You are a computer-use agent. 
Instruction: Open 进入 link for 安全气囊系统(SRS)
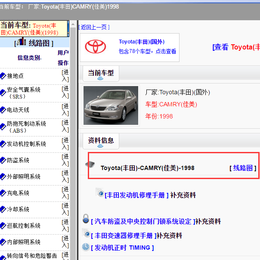tap(65, 92)
